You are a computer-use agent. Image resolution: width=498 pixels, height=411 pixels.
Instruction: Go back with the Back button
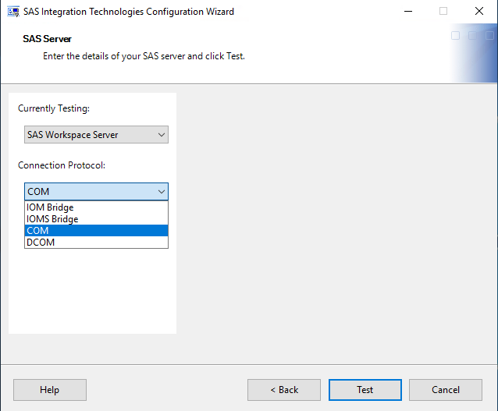[x=284, y=390]
